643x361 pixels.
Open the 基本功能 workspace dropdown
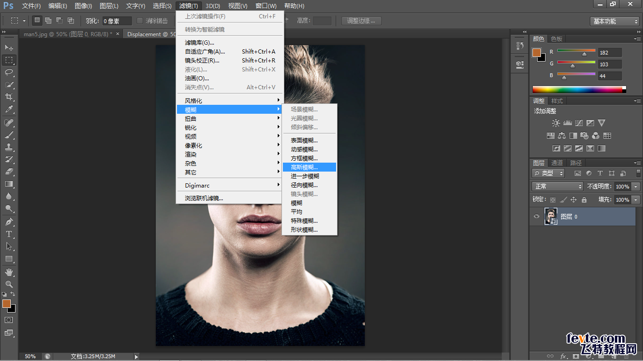614,21
